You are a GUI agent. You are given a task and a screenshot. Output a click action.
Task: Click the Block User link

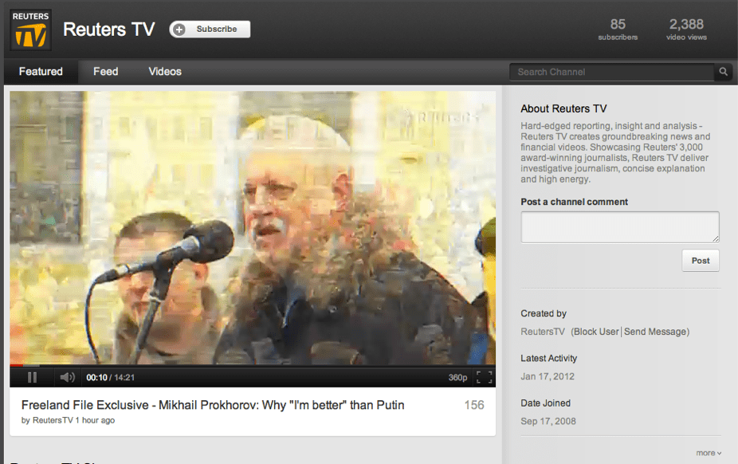pyautogui.click(x=596, y=332)
